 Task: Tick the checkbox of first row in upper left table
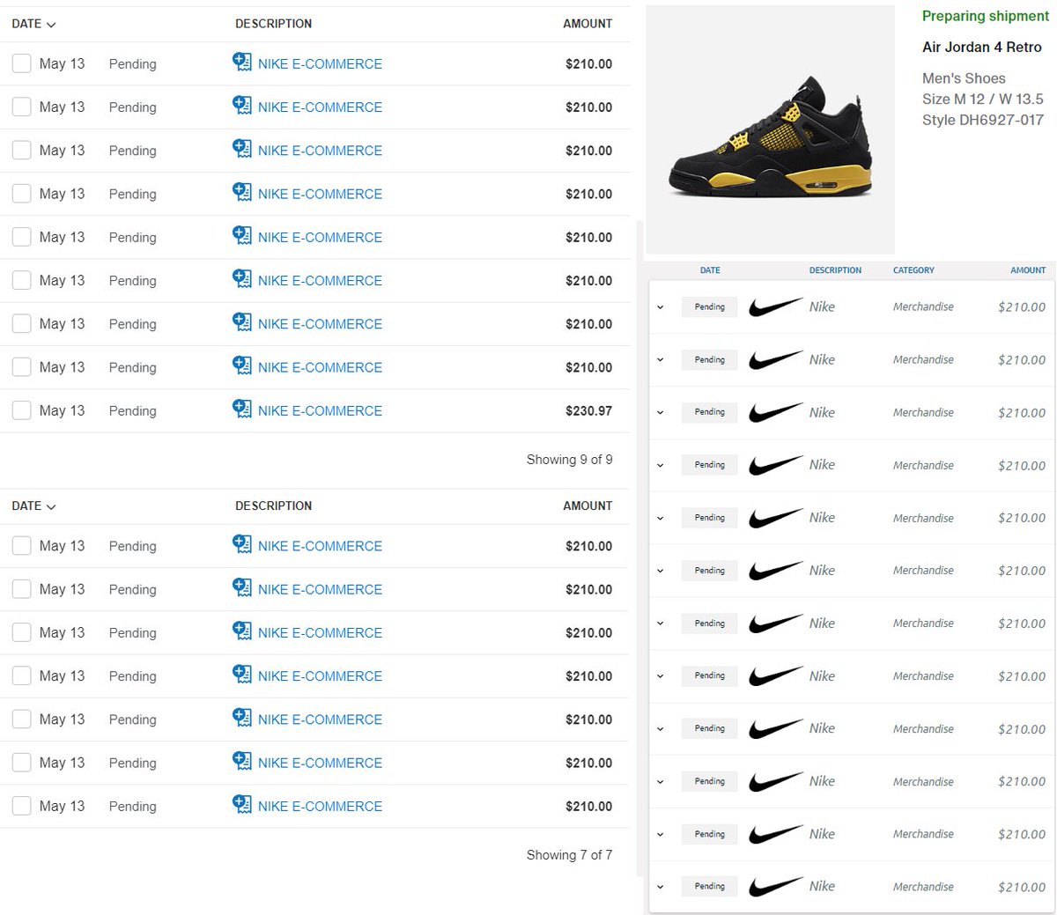click(22, 63)
